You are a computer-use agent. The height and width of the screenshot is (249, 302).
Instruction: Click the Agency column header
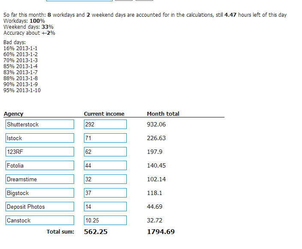(x=13, y=114)
